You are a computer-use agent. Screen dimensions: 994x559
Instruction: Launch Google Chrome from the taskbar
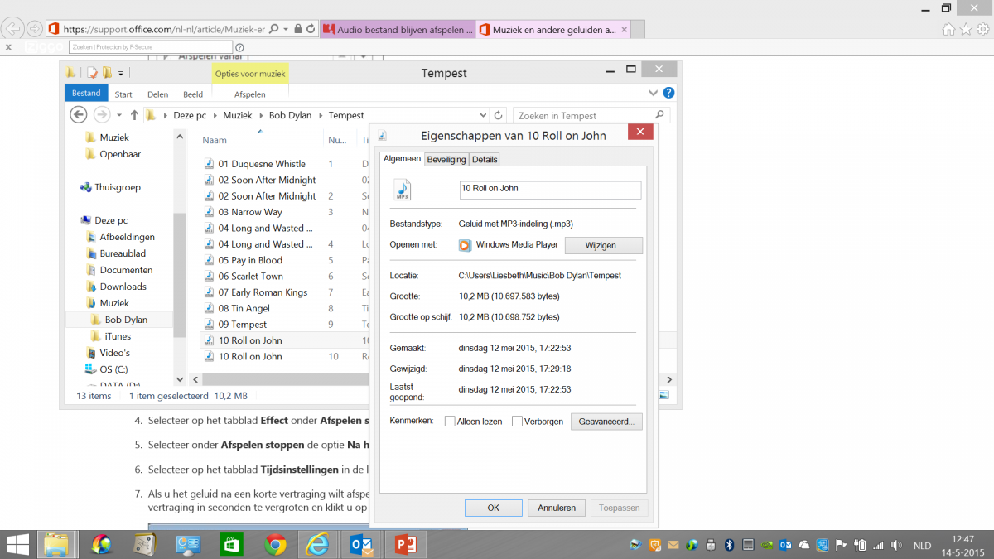point(275,544)
